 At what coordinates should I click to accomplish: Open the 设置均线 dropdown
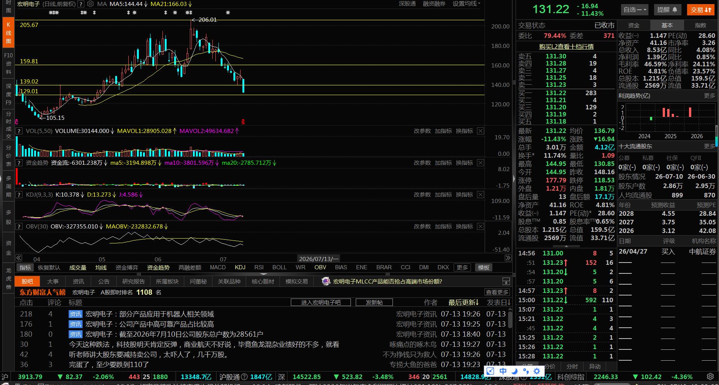pos(466,4)
